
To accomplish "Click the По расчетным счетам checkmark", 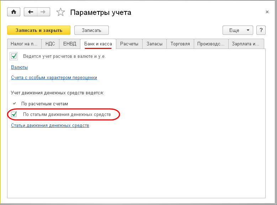I will (x=14, y=104).
